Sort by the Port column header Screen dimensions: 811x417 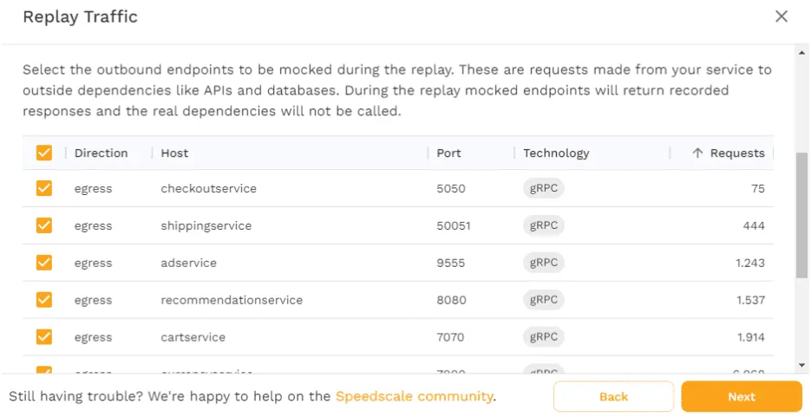pyautogui.click(x=449, y=153)
